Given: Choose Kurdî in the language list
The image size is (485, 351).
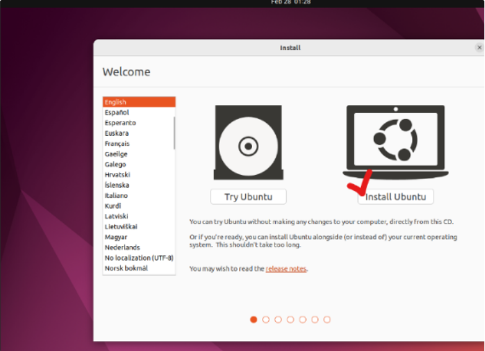Looking at the screenshot, I should click(x=138, y=206).
